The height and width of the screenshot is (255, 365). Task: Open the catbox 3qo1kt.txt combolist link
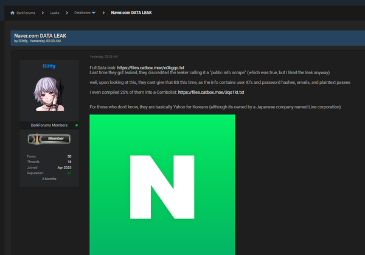[x=211, y=93]
